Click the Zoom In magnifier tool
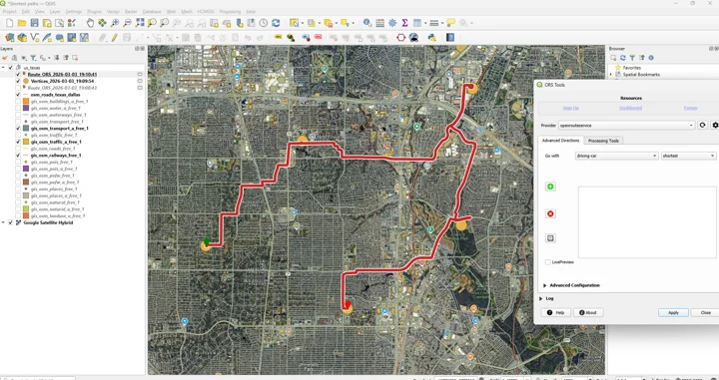 [x=115, y=23]
